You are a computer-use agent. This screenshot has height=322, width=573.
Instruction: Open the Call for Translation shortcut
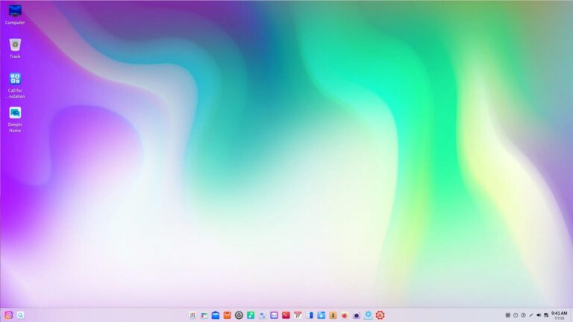click(15, 79)
